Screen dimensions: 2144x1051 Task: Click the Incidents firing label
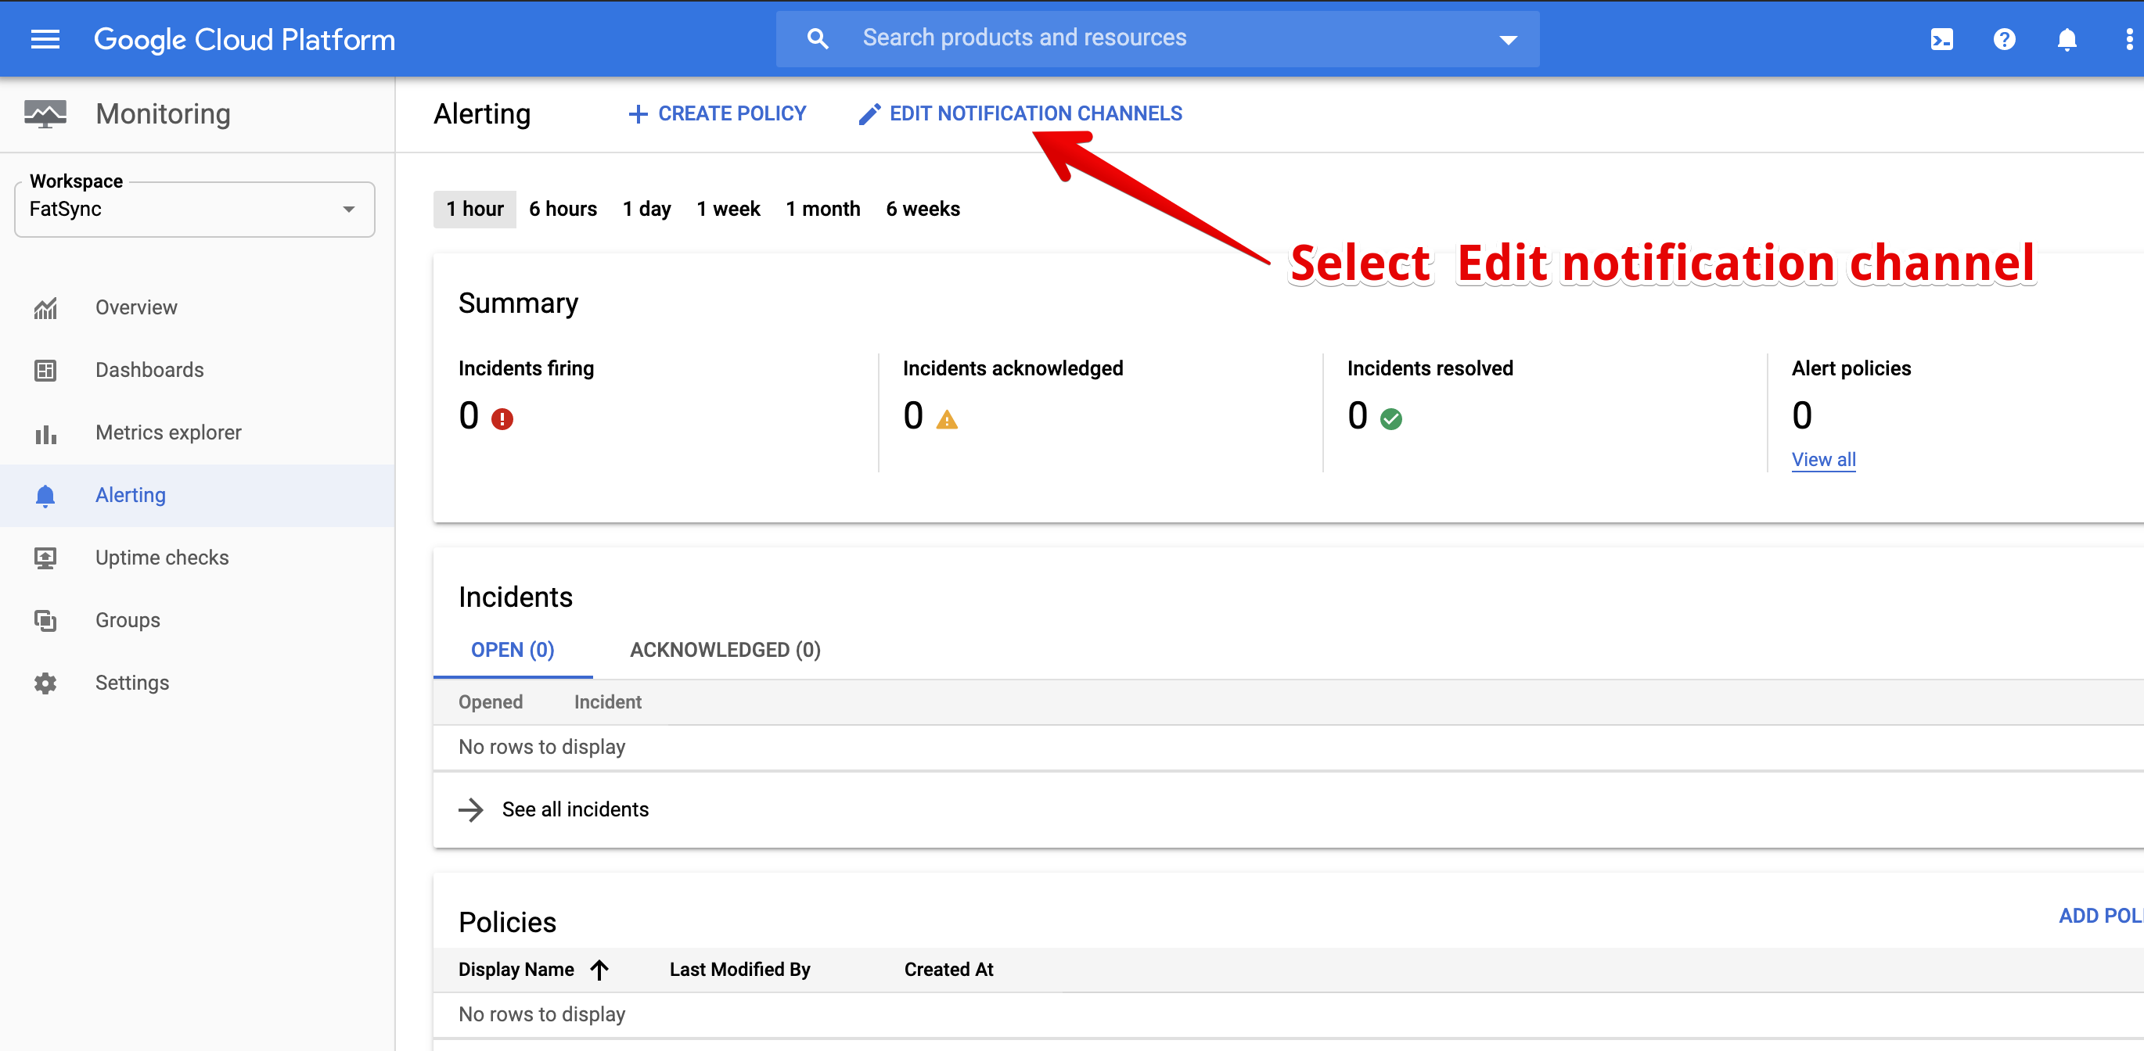(x=526, y=368)
